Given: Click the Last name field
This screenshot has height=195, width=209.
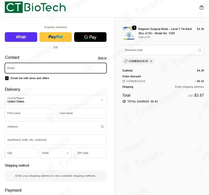Looking at the screenshot, I should pos(82,113).
